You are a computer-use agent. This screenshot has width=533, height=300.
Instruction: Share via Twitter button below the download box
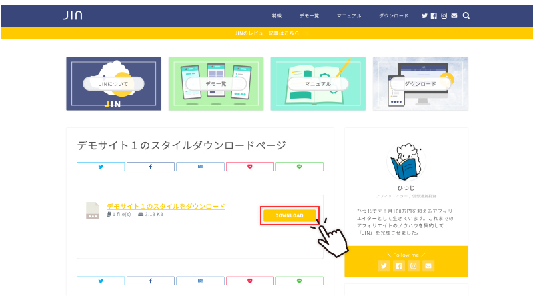pos(101,281)
